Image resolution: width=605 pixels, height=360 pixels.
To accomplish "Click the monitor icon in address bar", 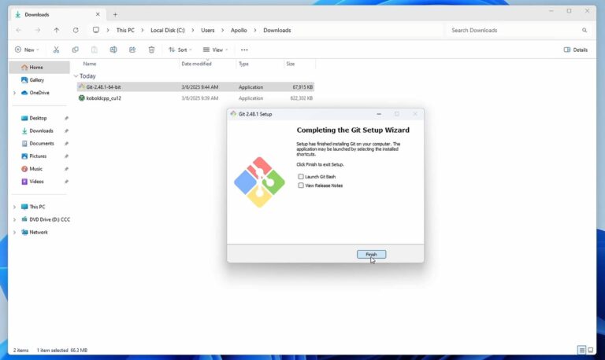I will [95, 30].
